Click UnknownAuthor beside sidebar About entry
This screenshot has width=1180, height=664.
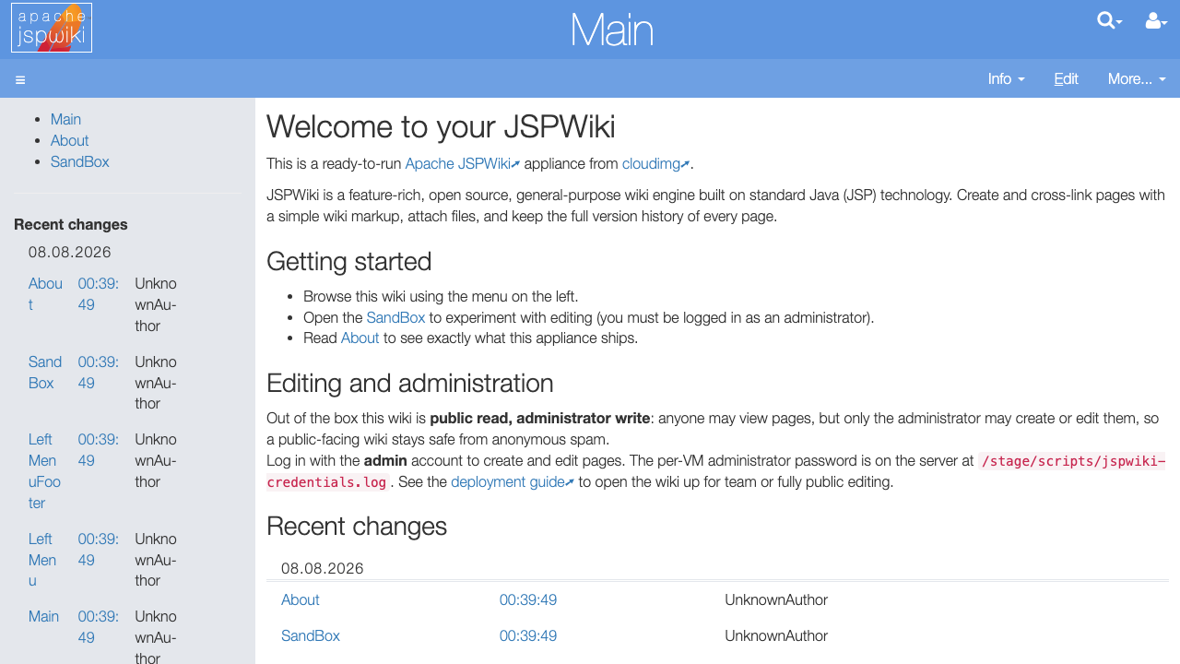(156, 304)
